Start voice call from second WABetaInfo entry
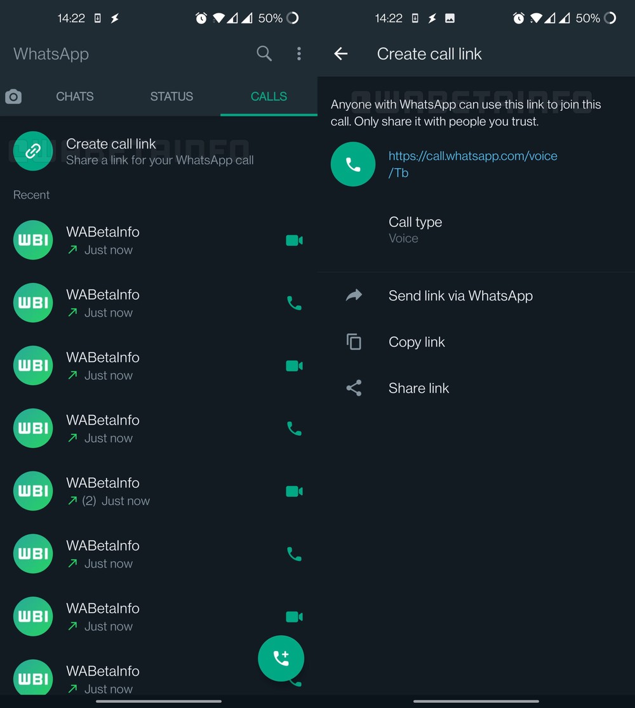Viewport: 635px width, 708px height. (294, 303)
